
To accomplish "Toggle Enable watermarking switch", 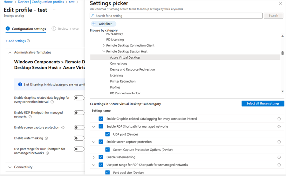I will tap(79, 138).
